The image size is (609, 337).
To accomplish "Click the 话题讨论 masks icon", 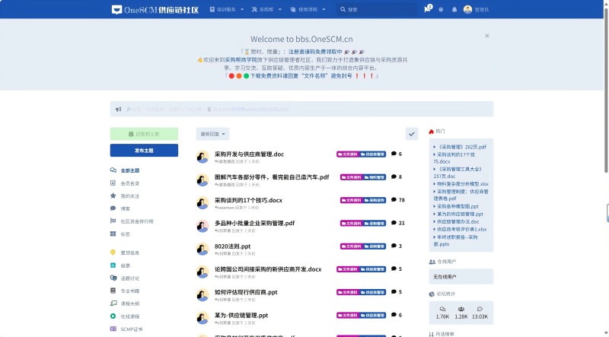I will point(113,278).
